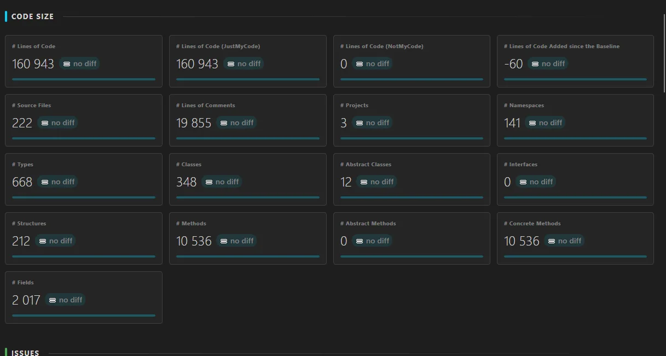Select the 160 943 value under JustMyCode
The width and height of the screenshot is (666, 356).
(x=197, y=64)
